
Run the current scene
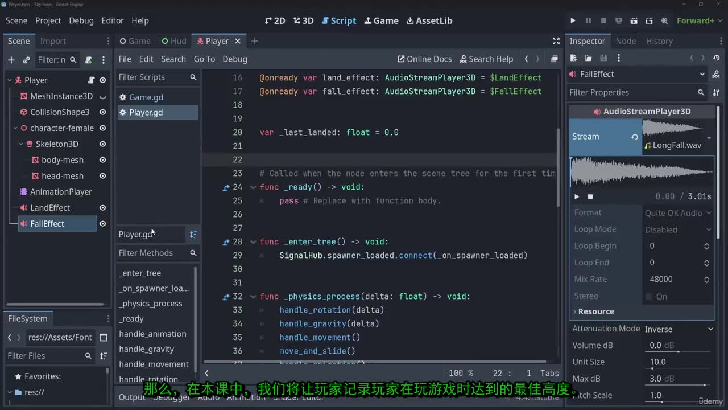click(x=634, y=21)
